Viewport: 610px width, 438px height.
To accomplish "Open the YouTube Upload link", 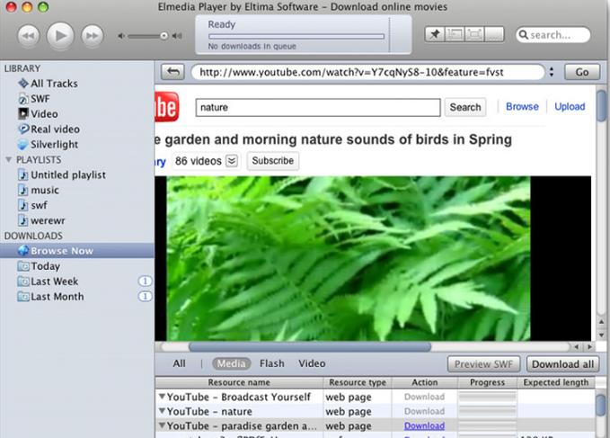I will pos(570,107).
